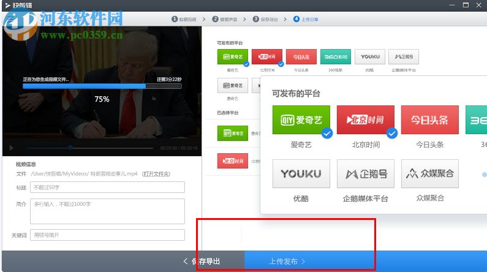Uncheck the 爱奇艺 checkmark in the enlarged panel
This screenshot has height=272, width=487.
[327, 134]
